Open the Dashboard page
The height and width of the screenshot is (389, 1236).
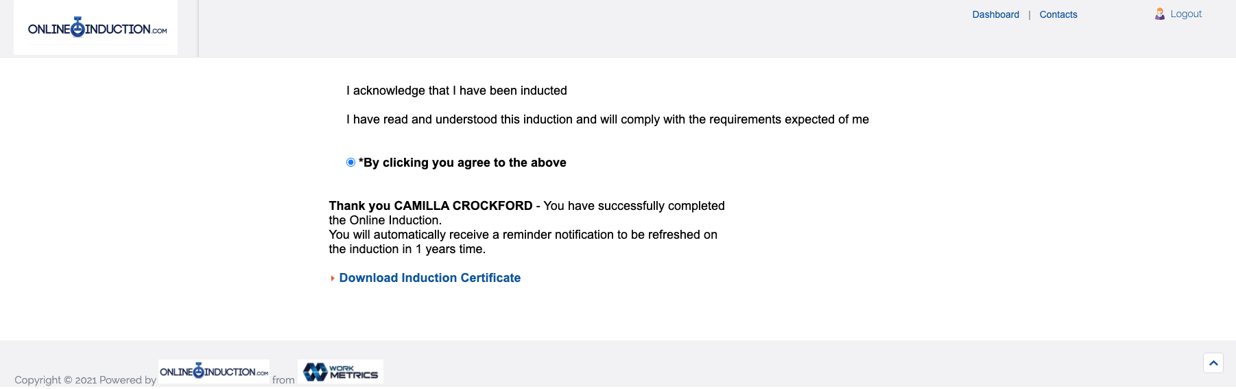click(995, 14)
